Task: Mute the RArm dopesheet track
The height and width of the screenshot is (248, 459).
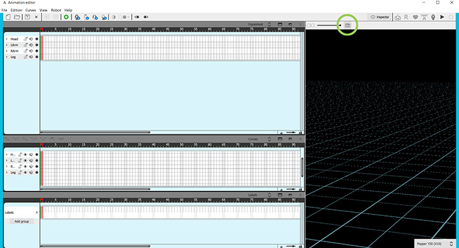Action: 31,51
